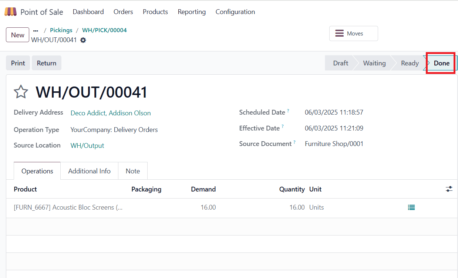Open Products menu

[x=155, y=12]
